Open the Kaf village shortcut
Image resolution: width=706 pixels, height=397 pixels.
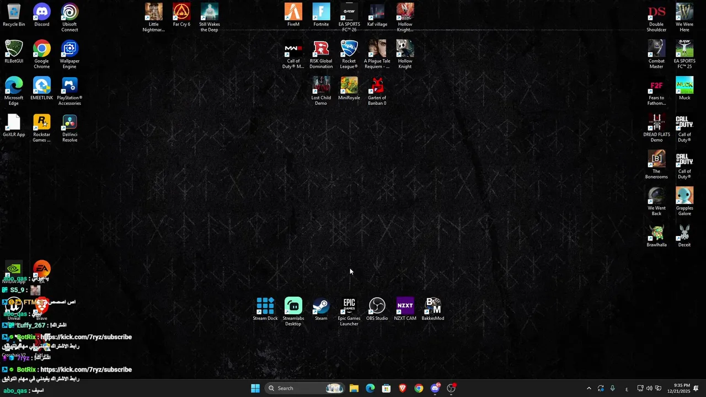click(377, 15)
